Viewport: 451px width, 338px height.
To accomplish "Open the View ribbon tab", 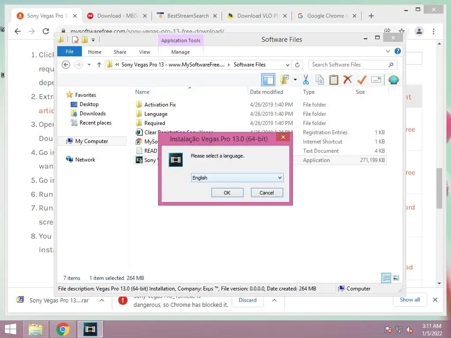I will [144, 52].
